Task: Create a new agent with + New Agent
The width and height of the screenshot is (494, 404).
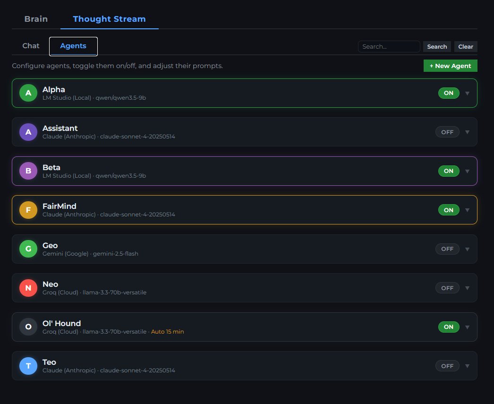Action: 450,66
